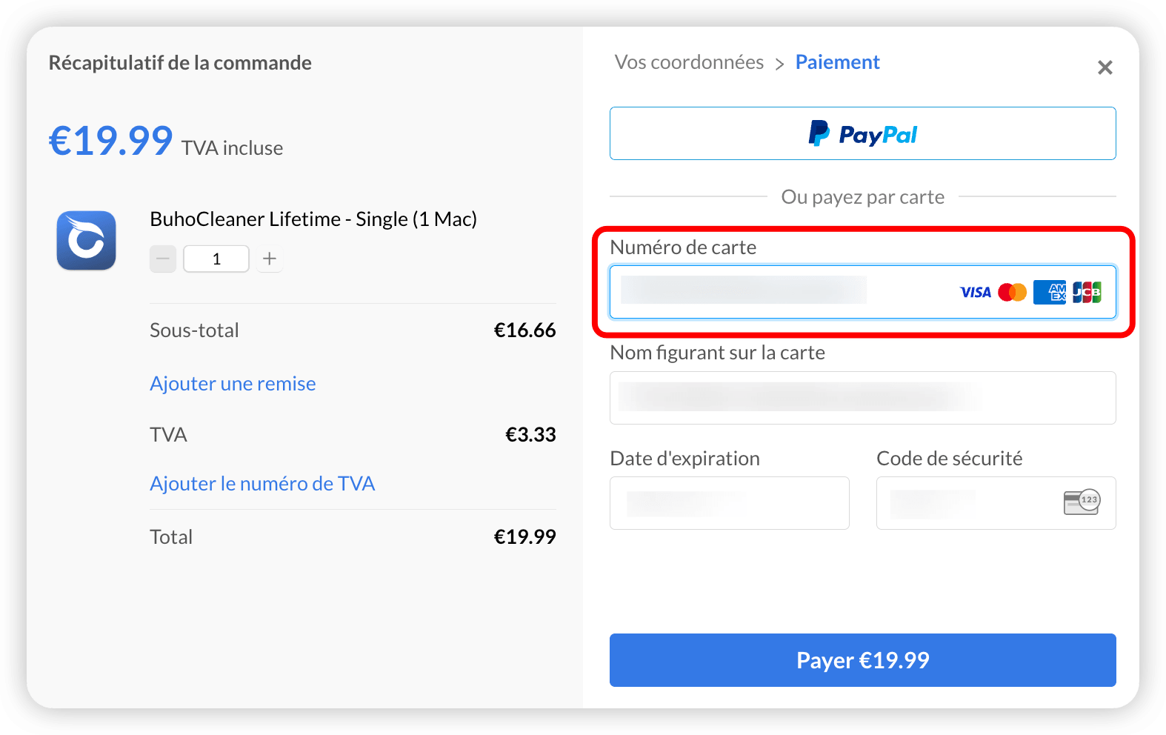Image resolution: width=1166 pixels, height=735 pixels.
Task: Click the quantity field showing 1
Action: [x=216, y=259]
